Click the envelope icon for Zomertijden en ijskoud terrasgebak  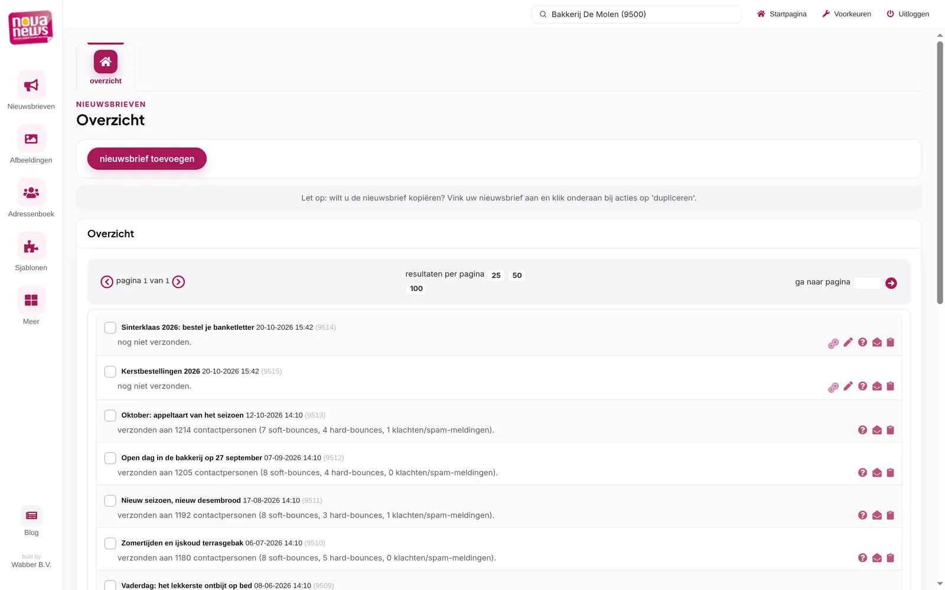877,558
